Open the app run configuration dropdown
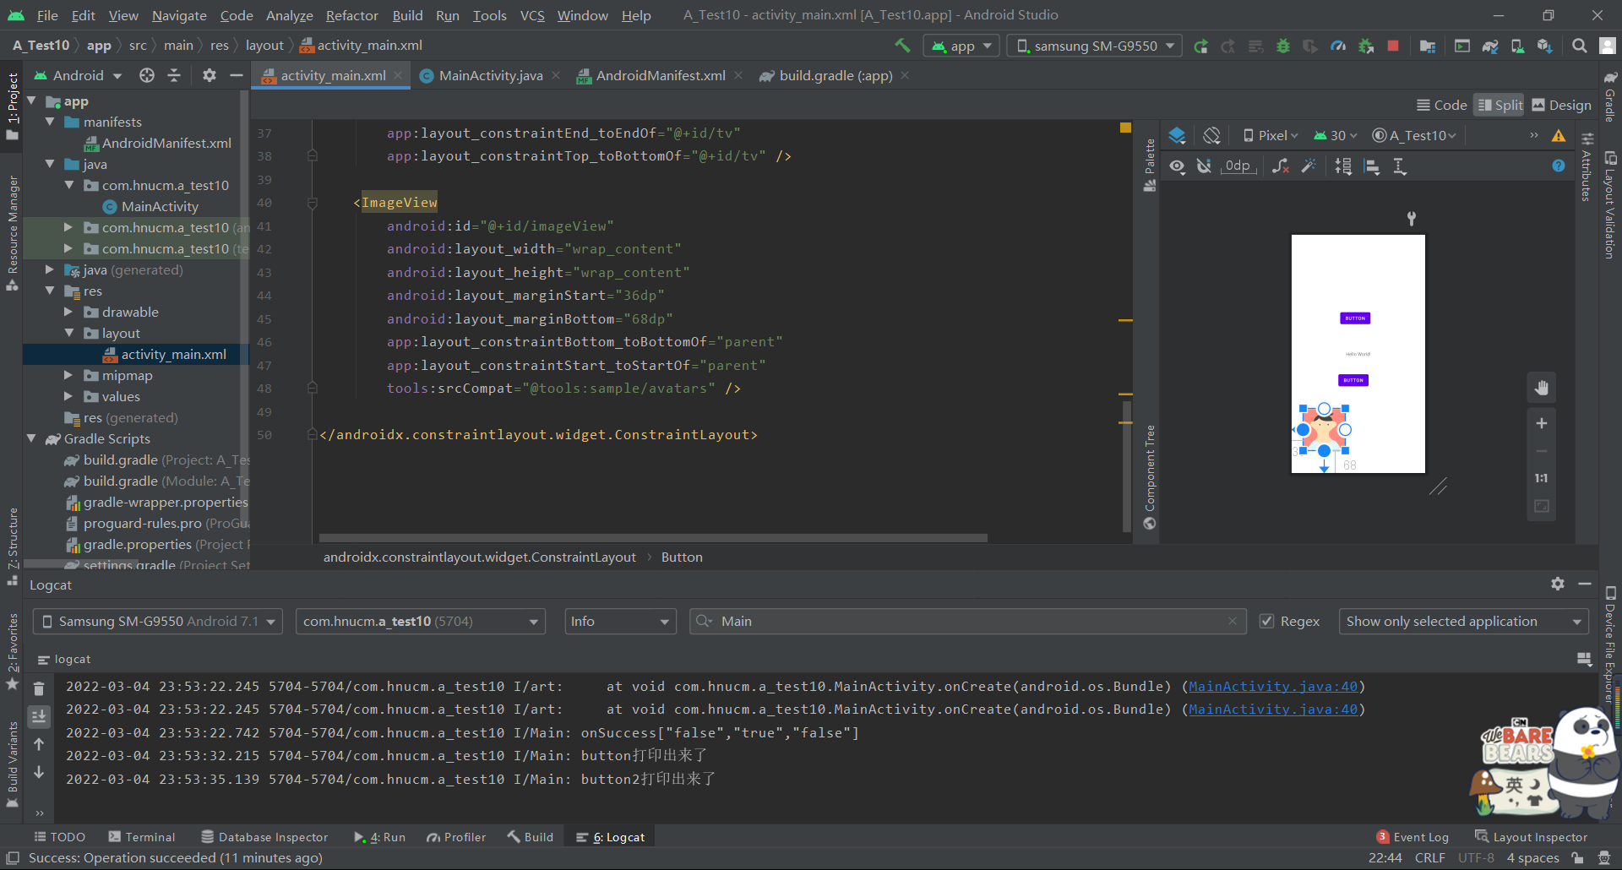Screen dimensions: 1622x870 961,46
